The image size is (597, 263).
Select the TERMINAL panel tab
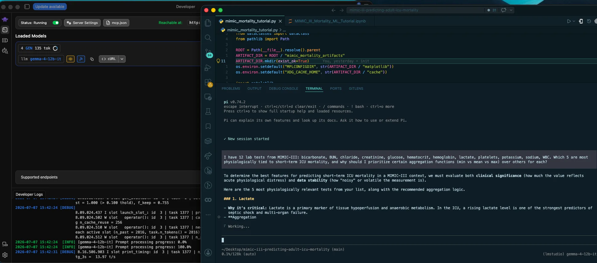tap(314, 88)
